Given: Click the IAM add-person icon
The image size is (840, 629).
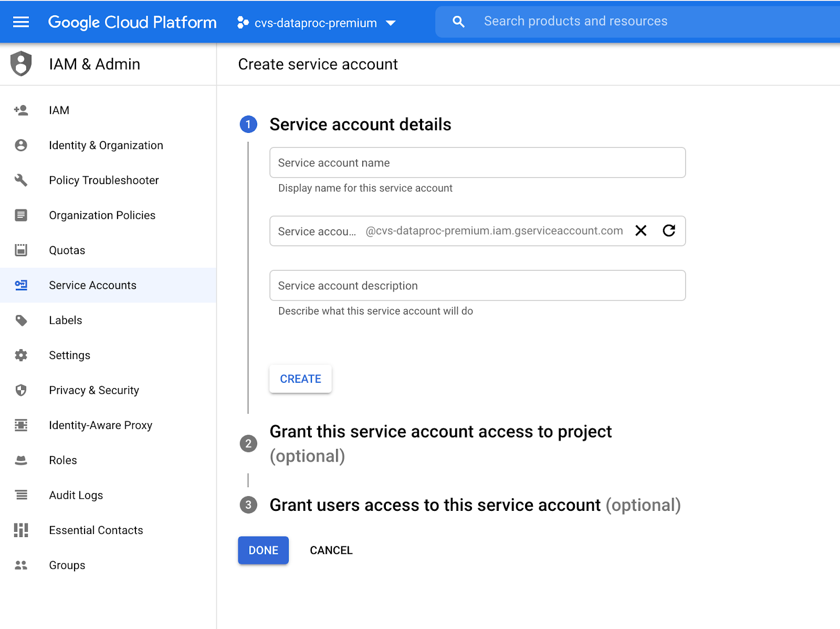Looking at the screenshot, I should point(21,110).
